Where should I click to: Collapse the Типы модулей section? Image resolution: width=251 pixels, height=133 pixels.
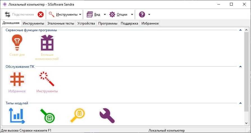240,103
